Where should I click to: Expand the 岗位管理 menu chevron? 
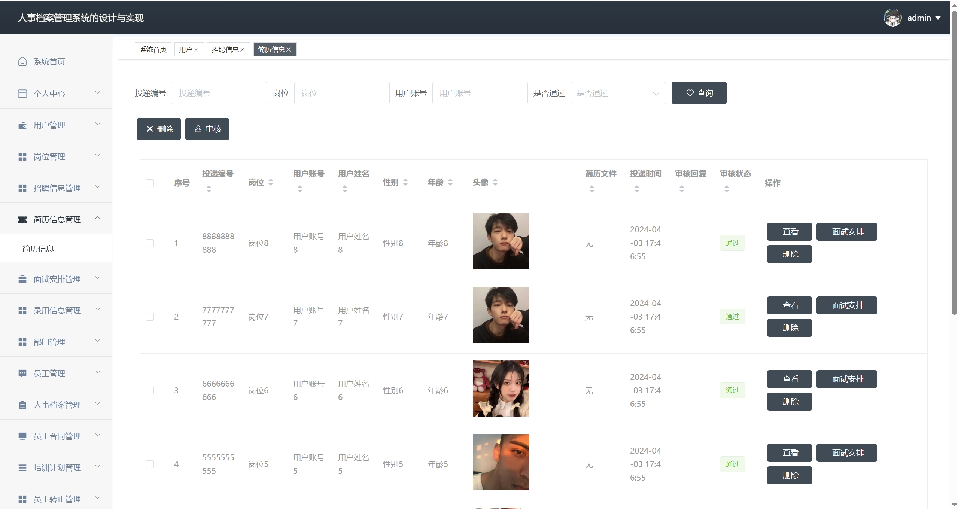point(98,155)
